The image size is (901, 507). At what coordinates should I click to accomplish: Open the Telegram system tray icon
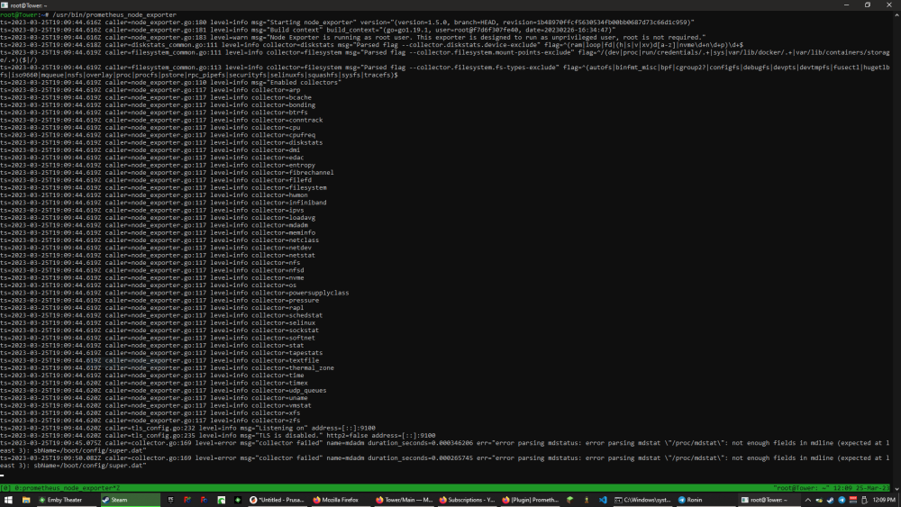click(842, 500)
